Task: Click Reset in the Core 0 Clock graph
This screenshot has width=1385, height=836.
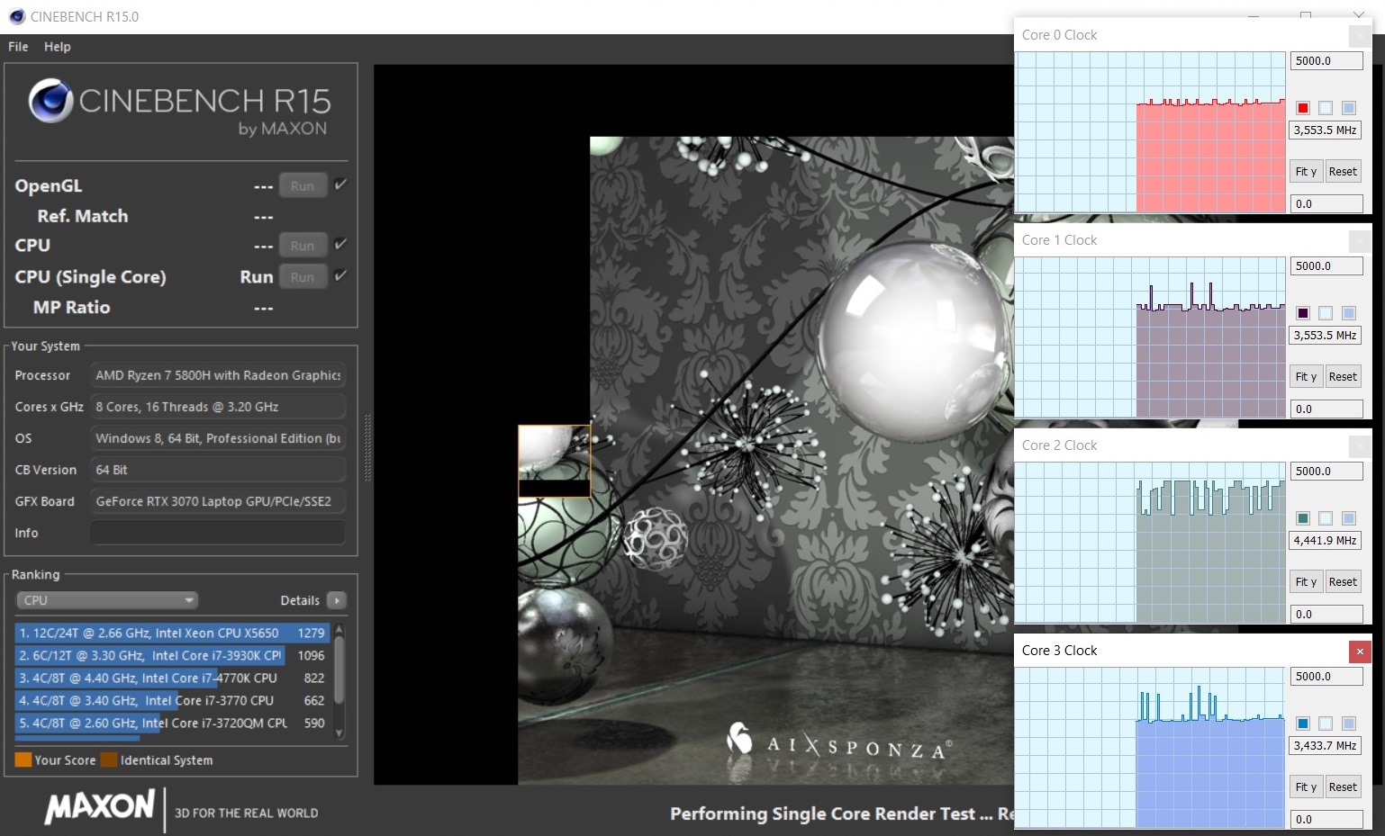Action: [x=1343, y=172]
